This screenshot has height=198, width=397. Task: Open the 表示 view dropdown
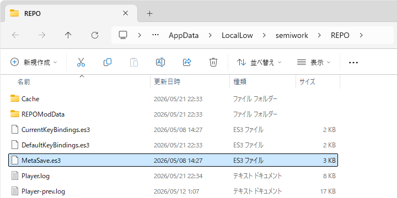[x=314, y=62]
